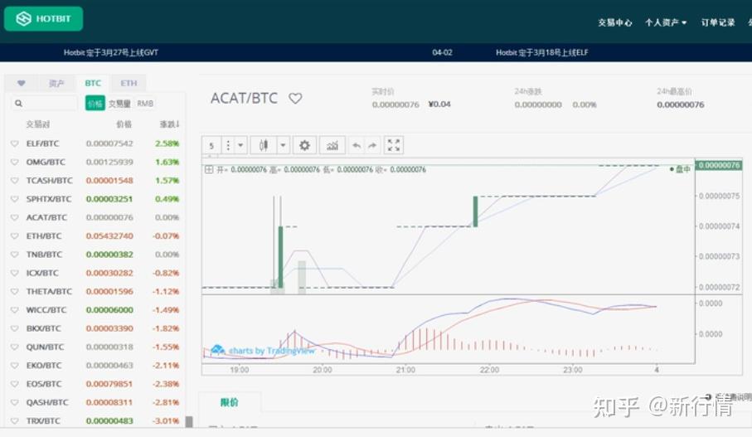Viewport: 752px width, 437px height.
Task: Toggle favorite heart for ACAT/BTC row
Action: [14, 217]
